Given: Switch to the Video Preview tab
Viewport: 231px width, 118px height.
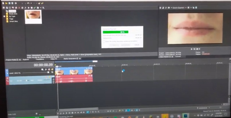Looking at the screenshot, I should (164, 57).
